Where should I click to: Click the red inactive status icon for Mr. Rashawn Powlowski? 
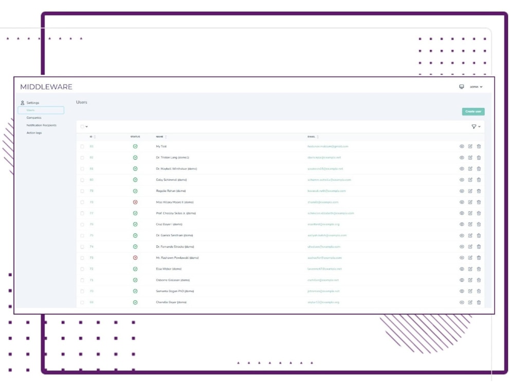tap(135, 258)
